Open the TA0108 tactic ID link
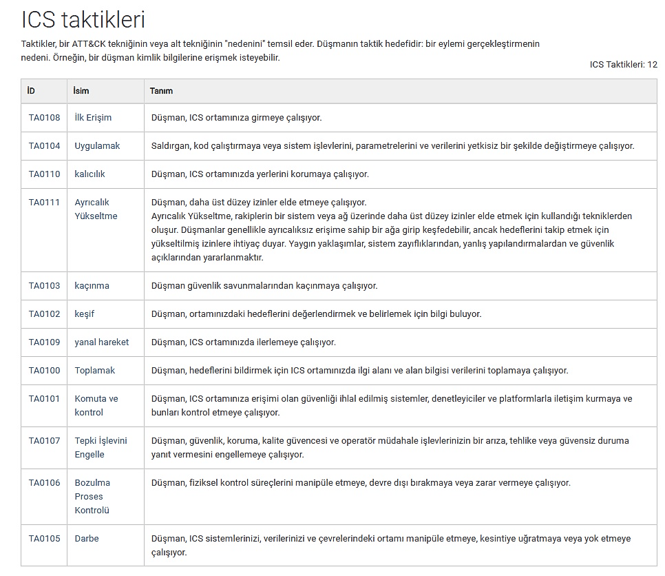This screenshot has width=665, height=576. pos(44,117)
